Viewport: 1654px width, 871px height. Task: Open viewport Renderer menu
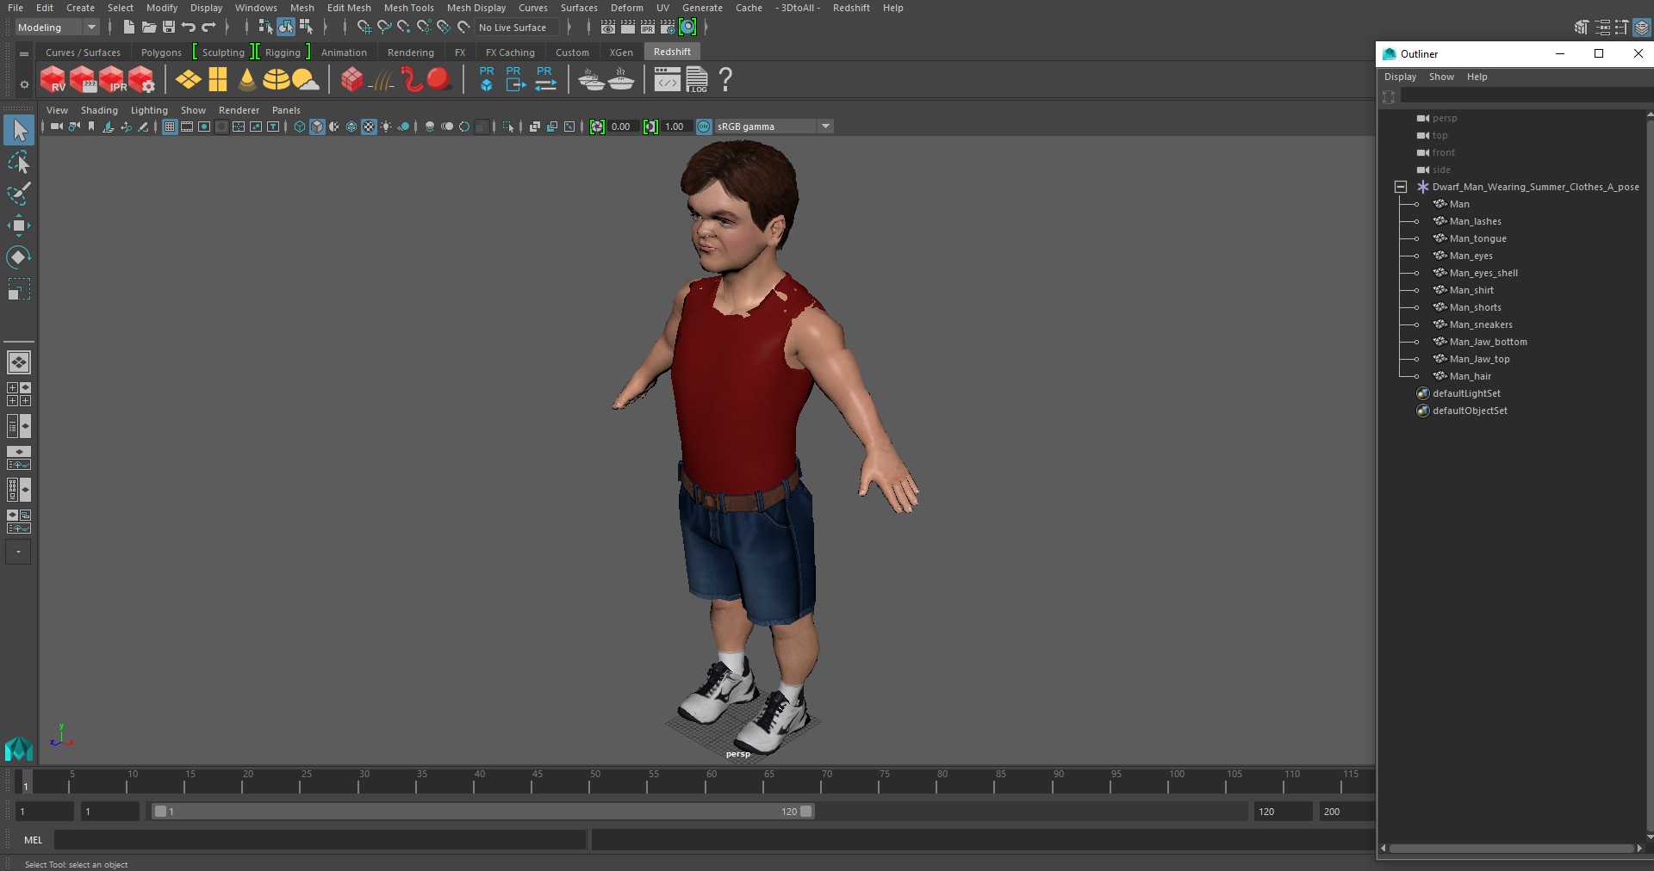click(x=239, y=110)
